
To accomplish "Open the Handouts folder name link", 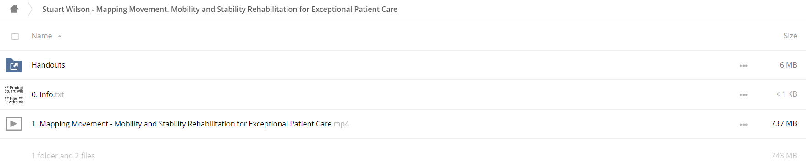I will [x=48, y=65].
